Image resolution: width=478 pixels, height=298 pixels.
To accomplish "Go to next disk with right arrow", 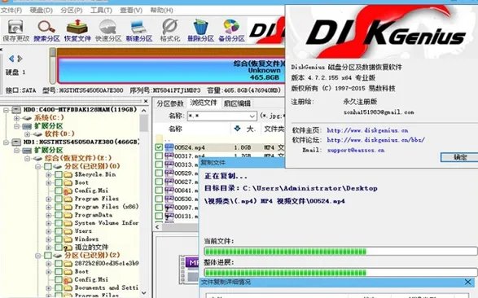I will [x=20, y=59].
